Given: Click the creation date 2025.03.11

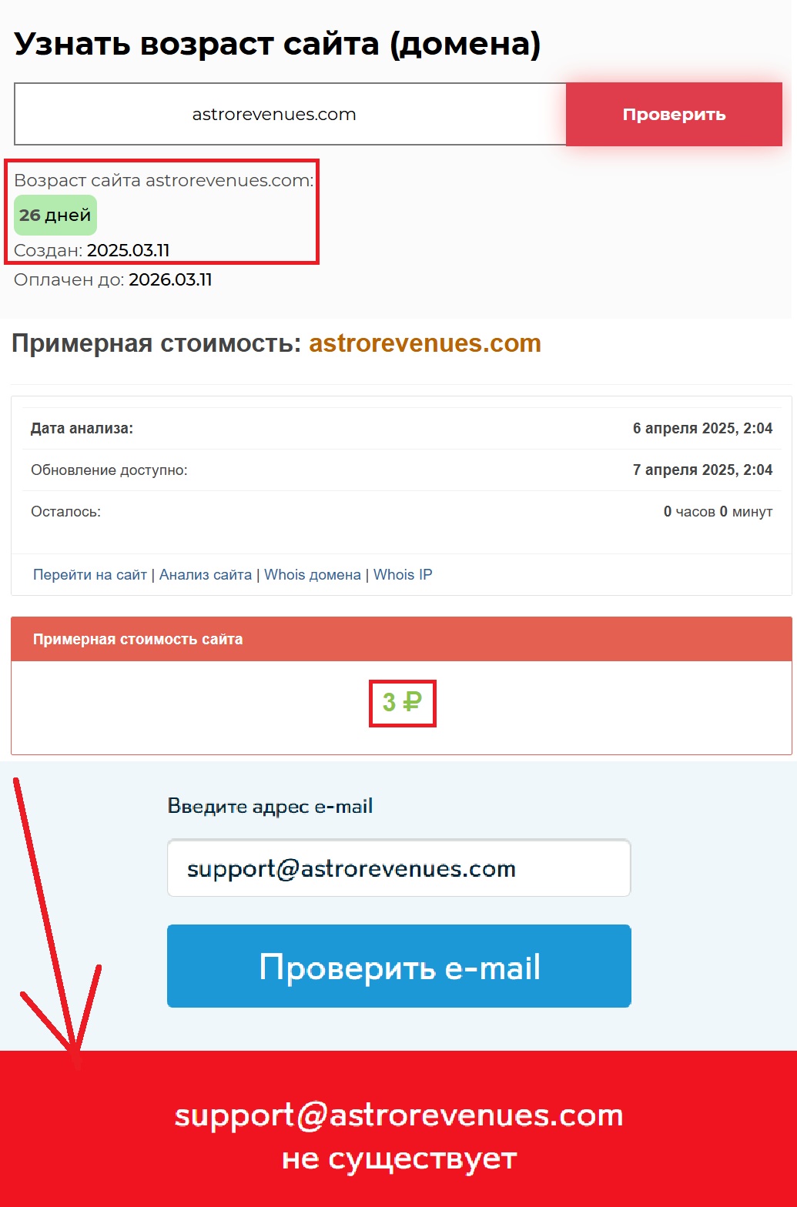Looking at the screenshot, I should point(128,250).
